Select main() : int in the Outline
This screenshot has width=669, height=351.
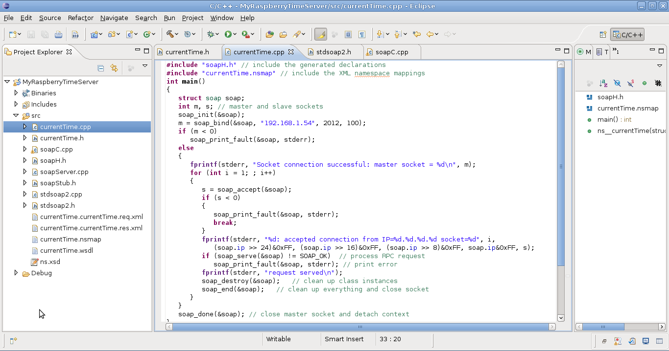point(608,119)
